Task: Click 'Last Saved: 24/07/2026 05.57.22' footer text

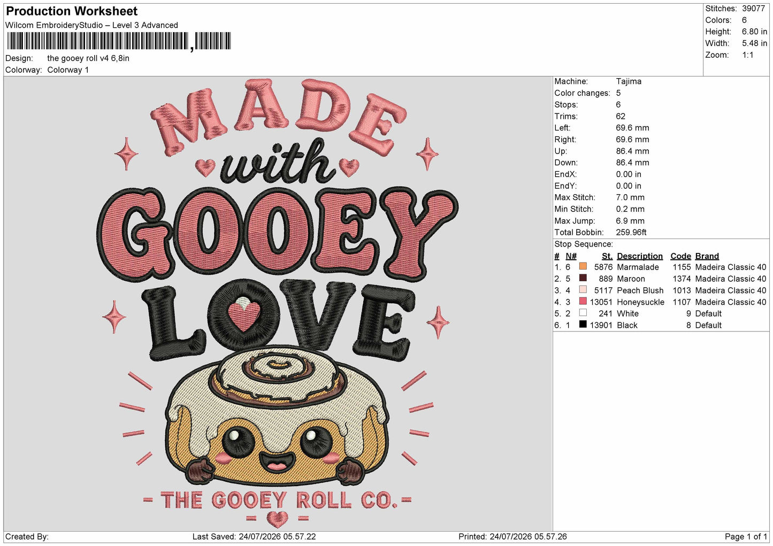Action: point(254,537)
